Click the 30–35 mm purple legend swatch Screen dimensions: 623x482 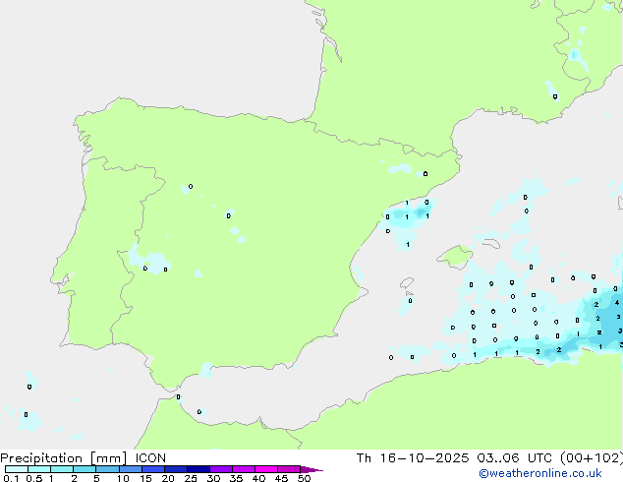pos(220,469)
